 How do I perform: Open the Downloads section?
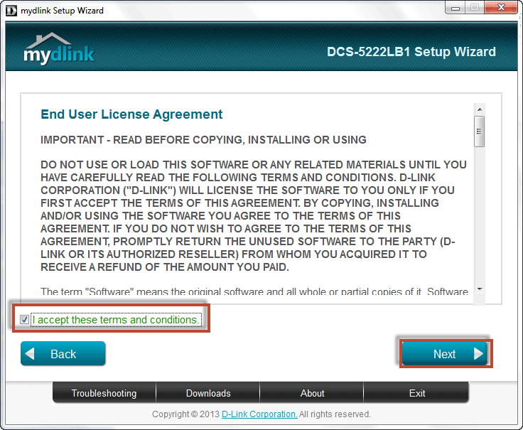pos(208,393)
